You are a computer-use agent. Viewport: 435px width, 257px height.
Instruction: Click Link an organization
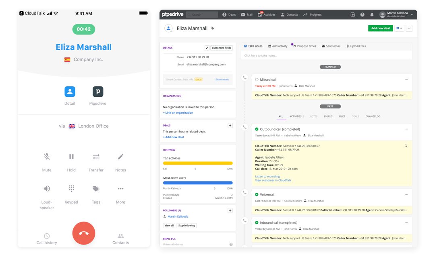tap(178, 112)
